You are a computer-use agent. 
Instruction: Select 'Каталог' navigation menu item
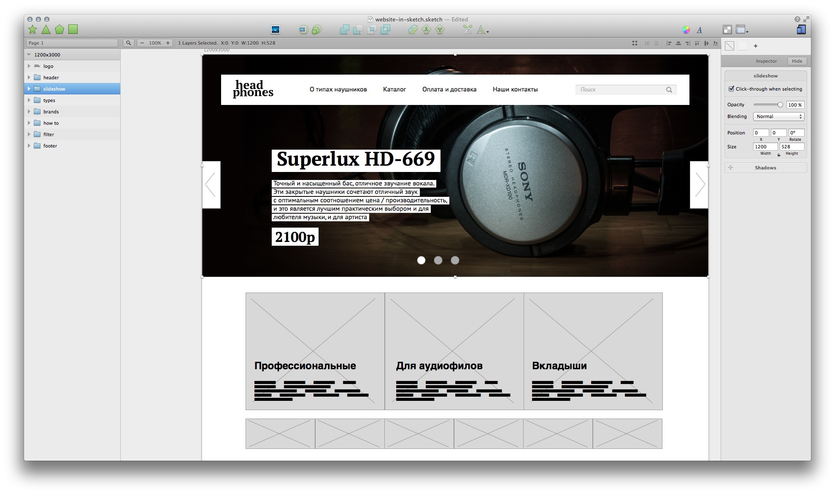[394, 89]
